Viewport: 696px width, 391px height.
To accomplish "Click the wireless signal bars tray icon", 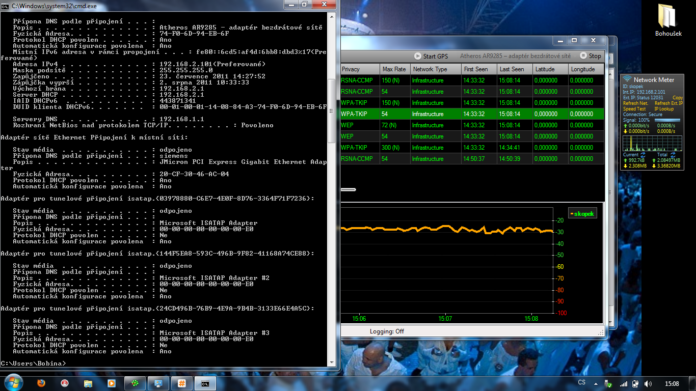I will click(x=624, y=383).
